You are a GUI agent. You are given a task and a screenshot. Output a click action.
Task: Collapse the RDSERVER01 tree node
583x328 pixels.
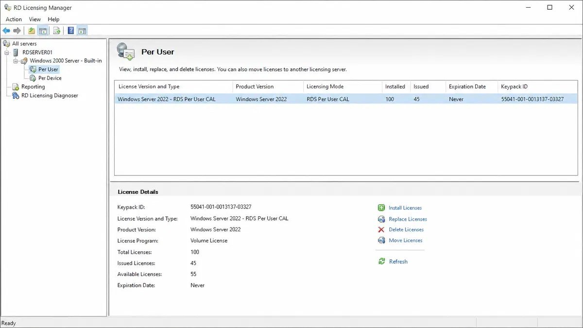[x=7, y=52]
